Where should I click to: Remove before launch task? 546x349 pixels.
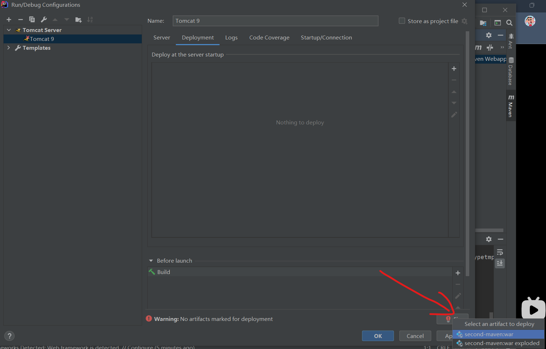pos(458,284)
